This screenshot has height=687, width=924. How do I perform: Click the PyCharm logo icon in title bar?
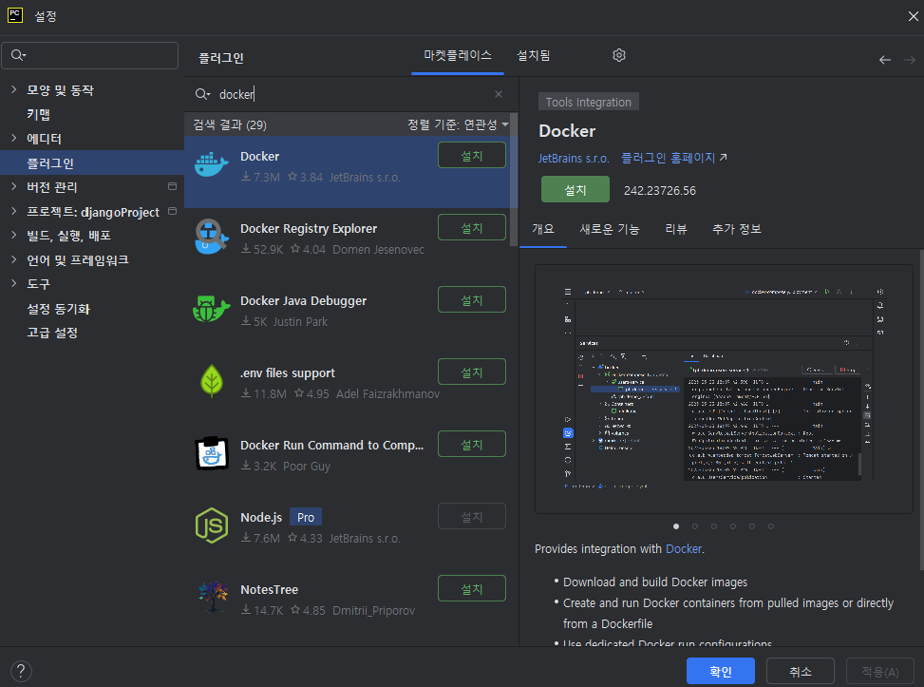[x=15, y=15]
